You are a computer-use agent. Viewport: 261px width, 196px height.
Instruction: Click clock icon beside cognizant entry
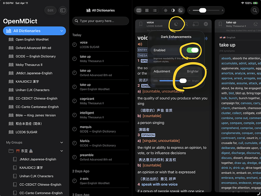point(75,101)
